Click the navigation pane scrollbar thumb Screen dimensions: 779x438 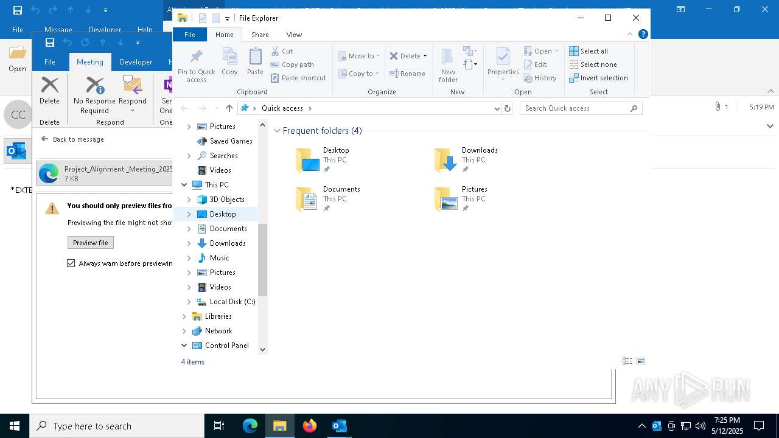point(263,259)
